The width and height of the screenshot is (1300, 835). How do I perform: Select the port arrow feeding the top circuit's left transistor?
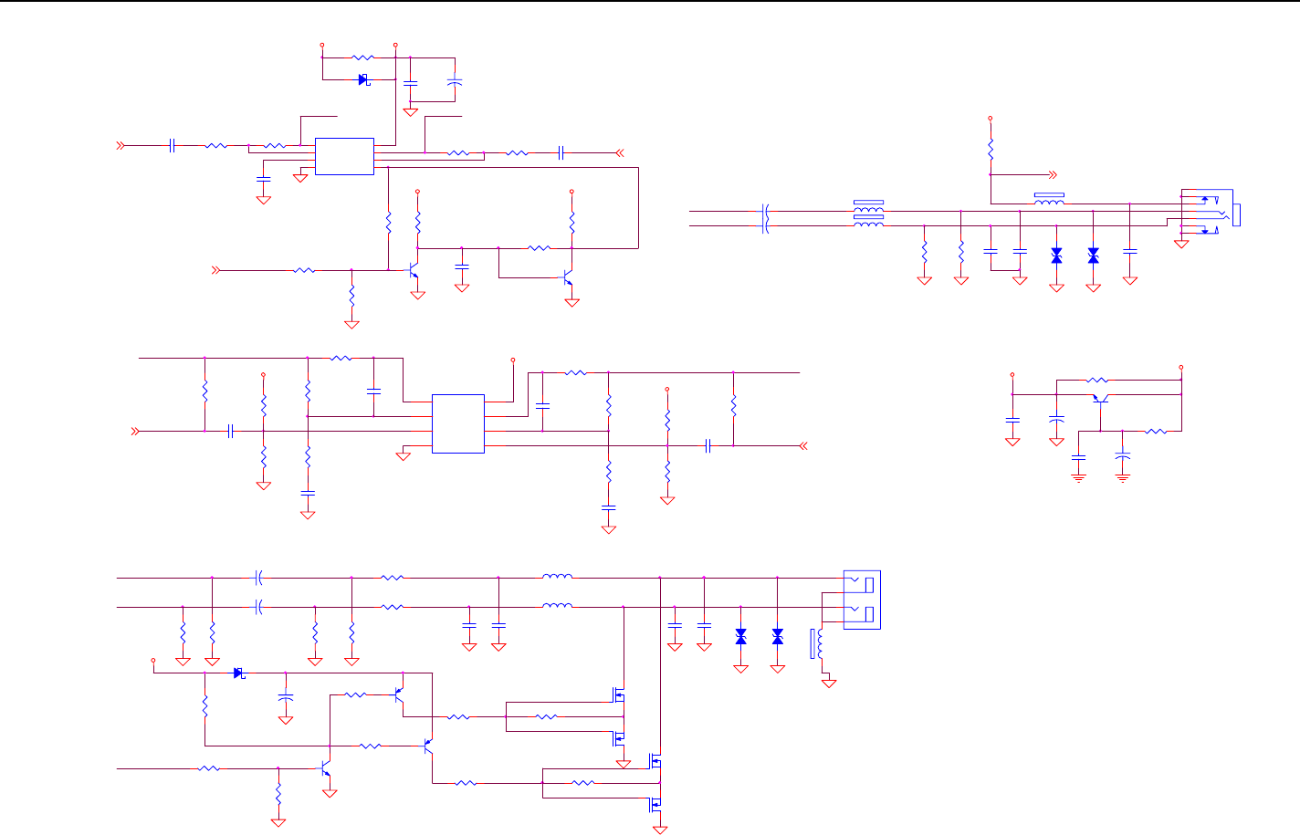pyautogui.click(x=217, y=270)
